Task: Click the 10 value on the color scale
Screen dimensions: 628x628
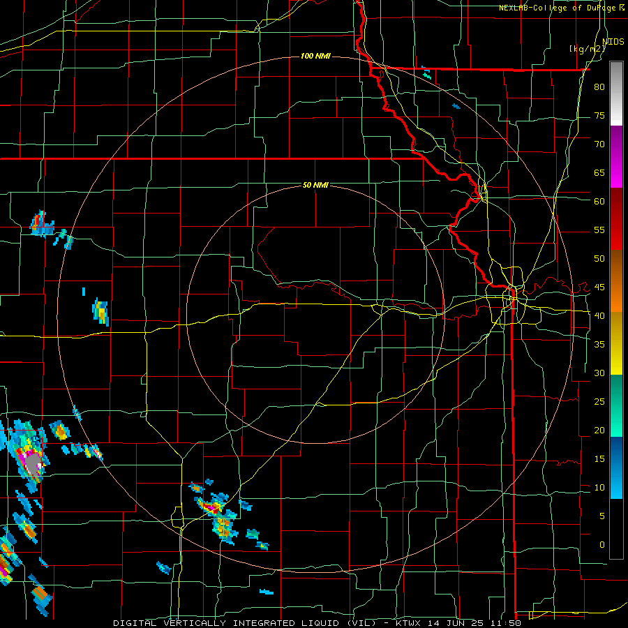Action: click(599, 488)
